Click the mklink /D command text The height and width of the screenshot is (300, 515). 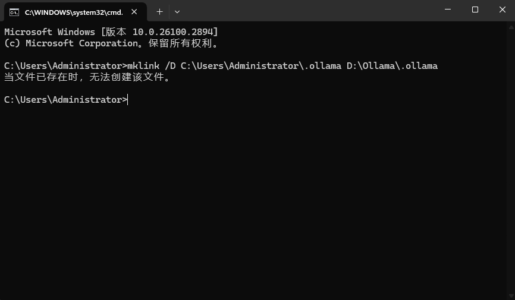pyautogui.click(x=151, y=66)
